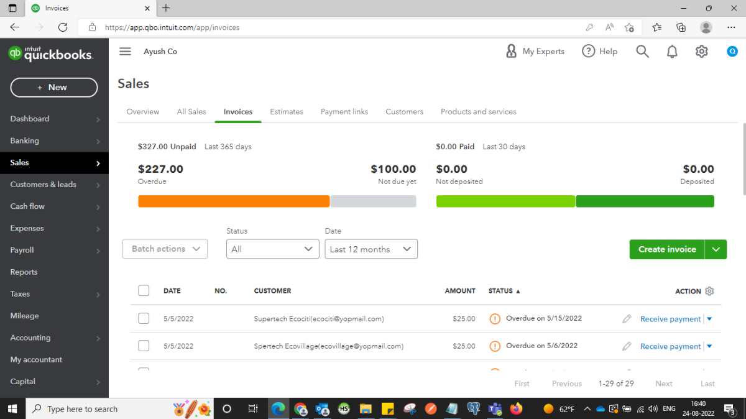The height and width of the screenshot is (419, 746).
Task: Click the Create invoice button
Action: point(667,249)
